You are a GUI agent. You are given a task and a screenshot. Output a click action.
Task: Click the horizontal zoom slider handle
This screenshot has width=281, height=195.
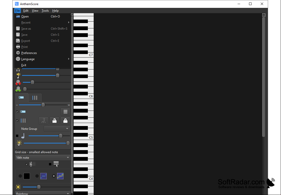25,89
